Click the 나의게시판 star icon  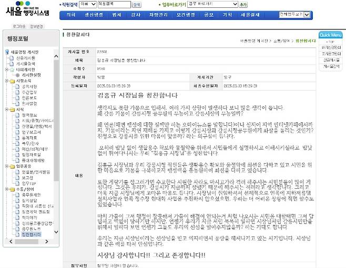click(12, 69)
